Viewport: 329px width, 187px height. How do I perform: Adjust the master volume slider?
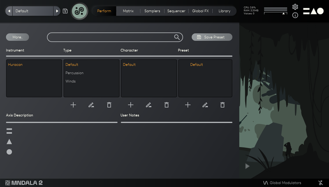[x=283, y=14]
